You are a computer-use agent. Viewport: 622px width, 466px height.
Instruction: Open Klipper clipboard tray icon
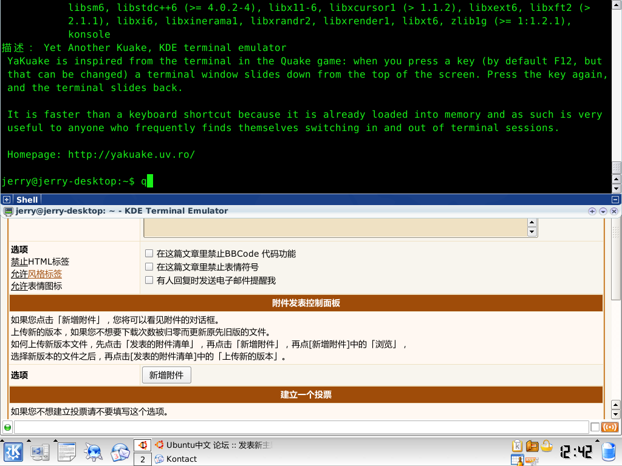point(518,446)
